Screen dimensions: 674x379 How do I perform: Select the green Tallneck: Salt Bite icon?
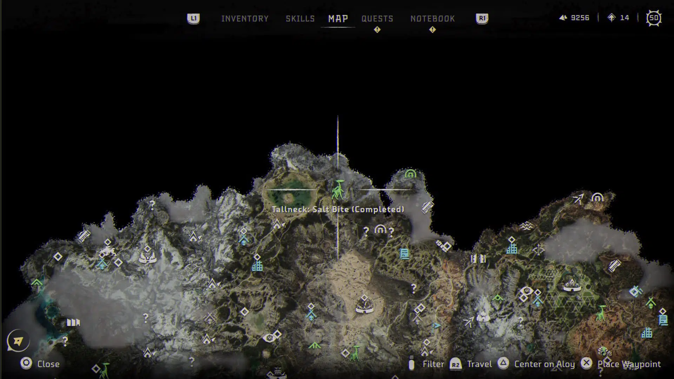[338, 190]
